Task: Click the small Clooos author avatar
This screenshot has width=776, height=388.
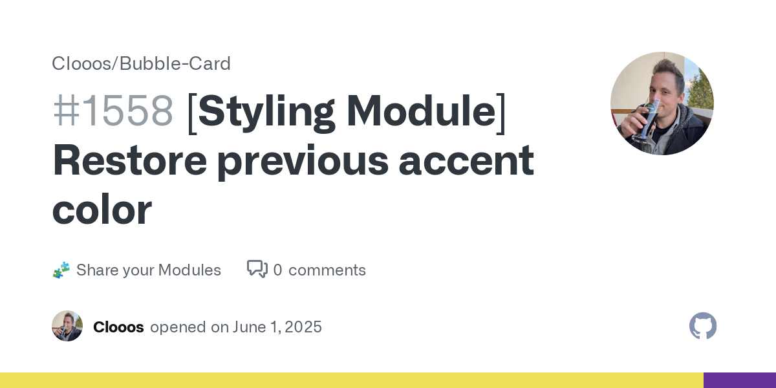Action: coord(67,326)
